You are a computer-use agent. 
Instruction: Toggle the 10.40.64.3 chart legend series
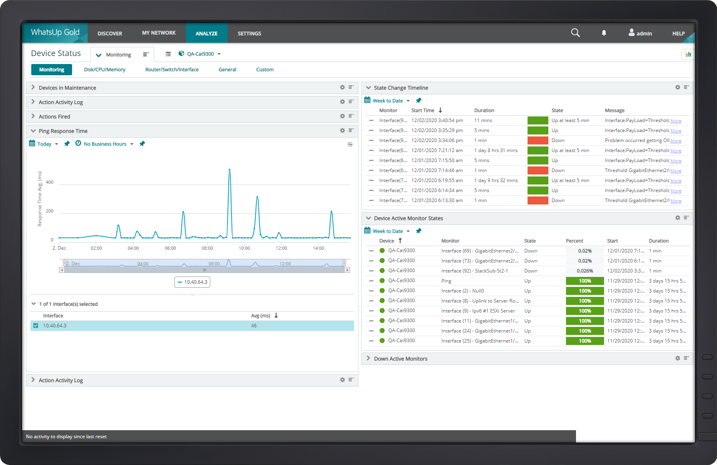pos(192,282)
